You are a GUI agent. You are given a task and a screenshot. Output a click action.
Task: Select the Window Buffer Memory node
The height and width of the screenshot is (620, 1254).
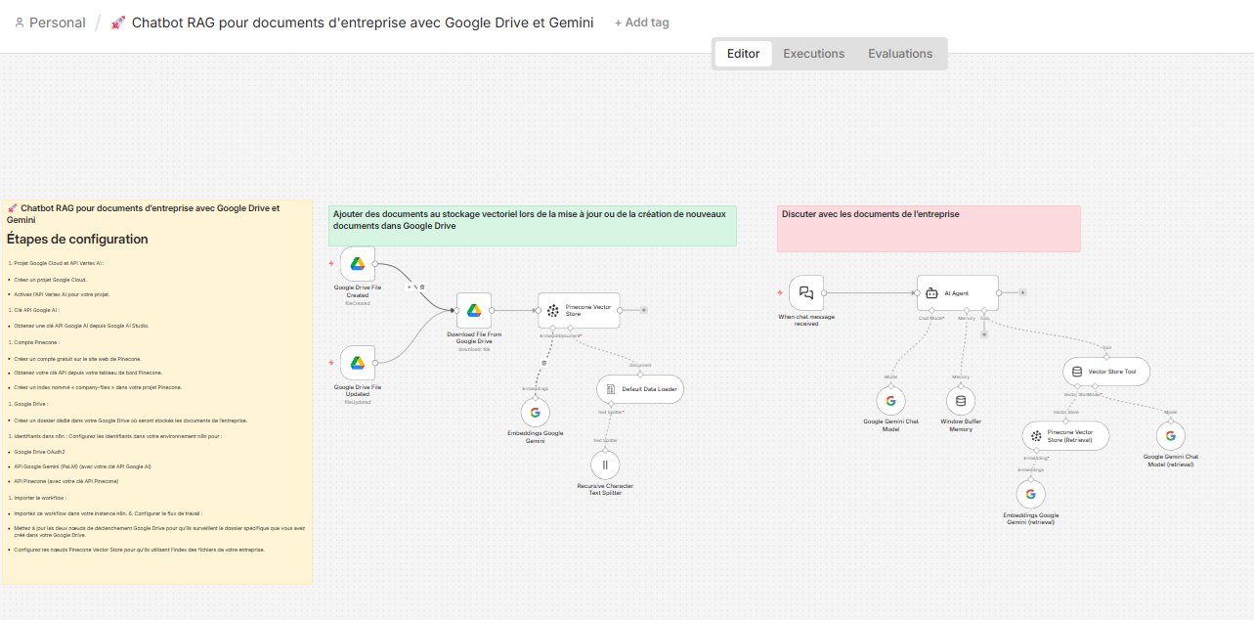(960, 400)
